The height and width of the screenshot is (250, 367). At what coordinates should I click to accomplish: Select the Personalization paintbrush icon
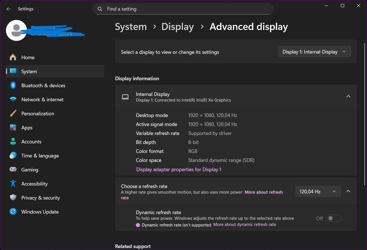pyautogui.click(x=13, y=113)
